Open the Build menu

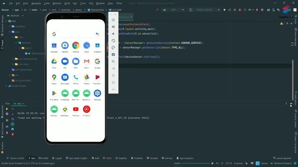point(67,3)
